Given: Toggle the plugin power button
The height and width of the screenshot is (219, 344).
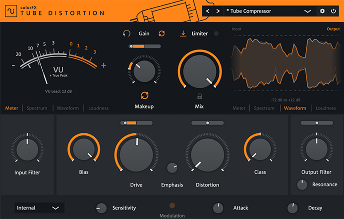Looking at the screenshot, I should tap(333, 11).
